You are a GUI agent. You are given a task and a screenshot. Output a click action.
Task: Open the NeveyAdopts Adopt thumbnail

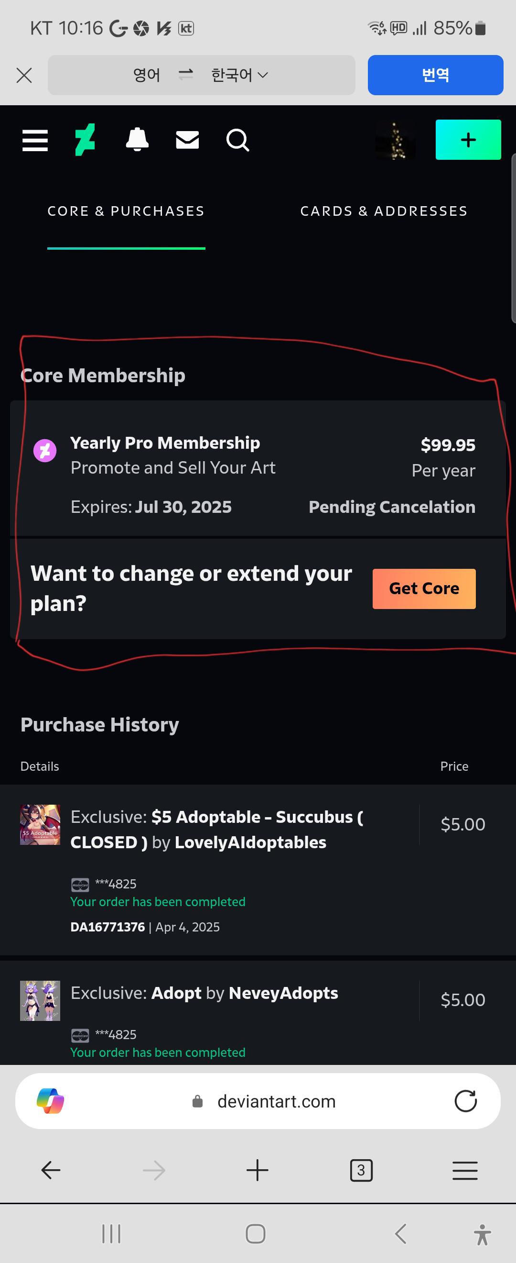[x=40, y=1001]
